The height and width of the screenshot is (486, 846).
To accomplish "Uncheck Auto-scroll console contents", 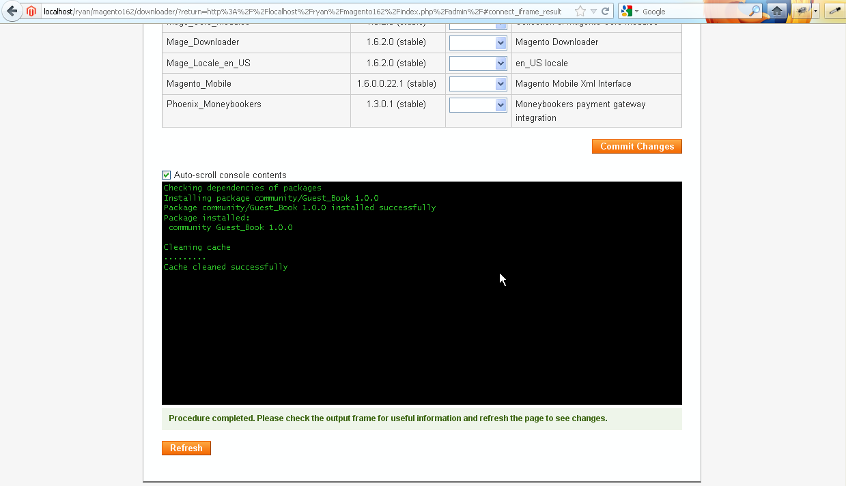I will 167,175.
